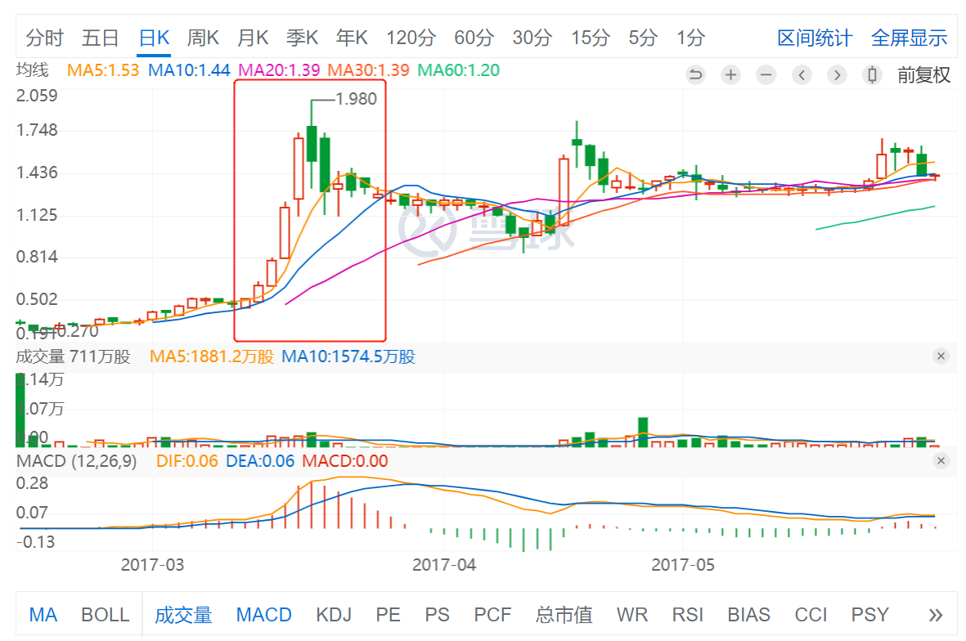The width and height of the screenshot is (966, 641).
Task: Click the 区间统计 link
Action: 814,38
